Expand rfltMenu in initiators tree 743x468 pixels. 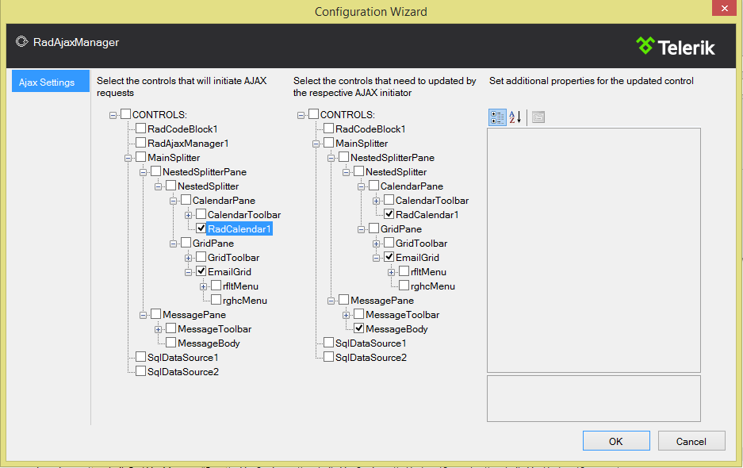pyautogui.click(x=204, y=286)
